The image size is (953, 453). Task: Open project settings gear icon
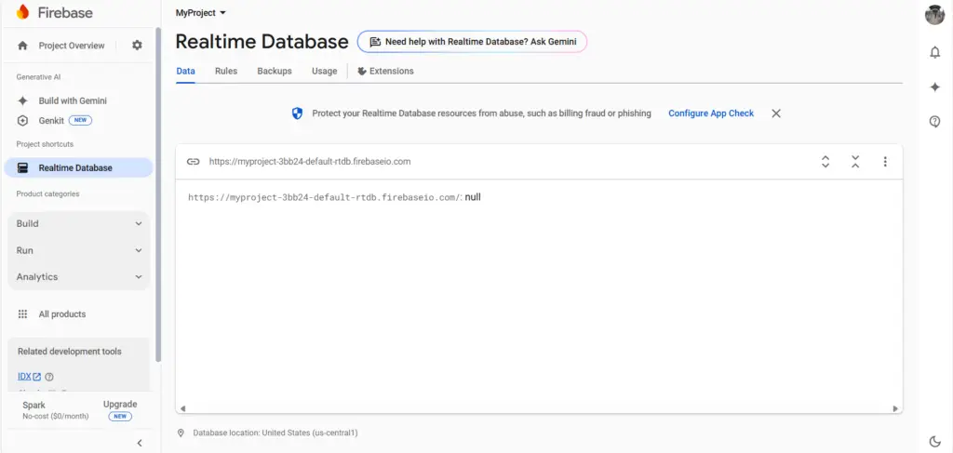138,46
